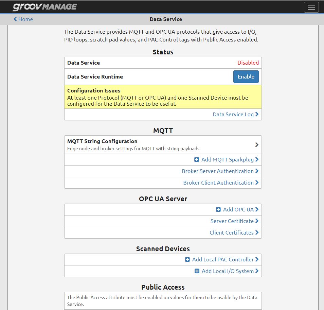Click the plus icon for Local PAC Controller
This screenshot has width=324, height=310.
187,260
